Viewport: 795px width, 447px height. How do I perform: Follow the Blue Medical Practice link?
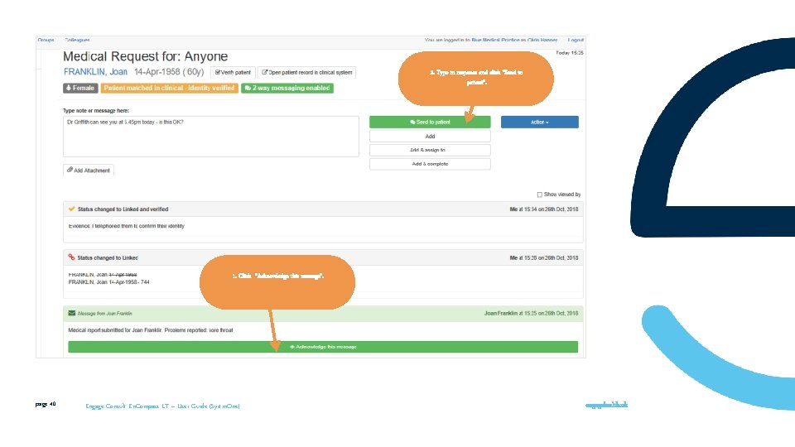coord(495,40)
